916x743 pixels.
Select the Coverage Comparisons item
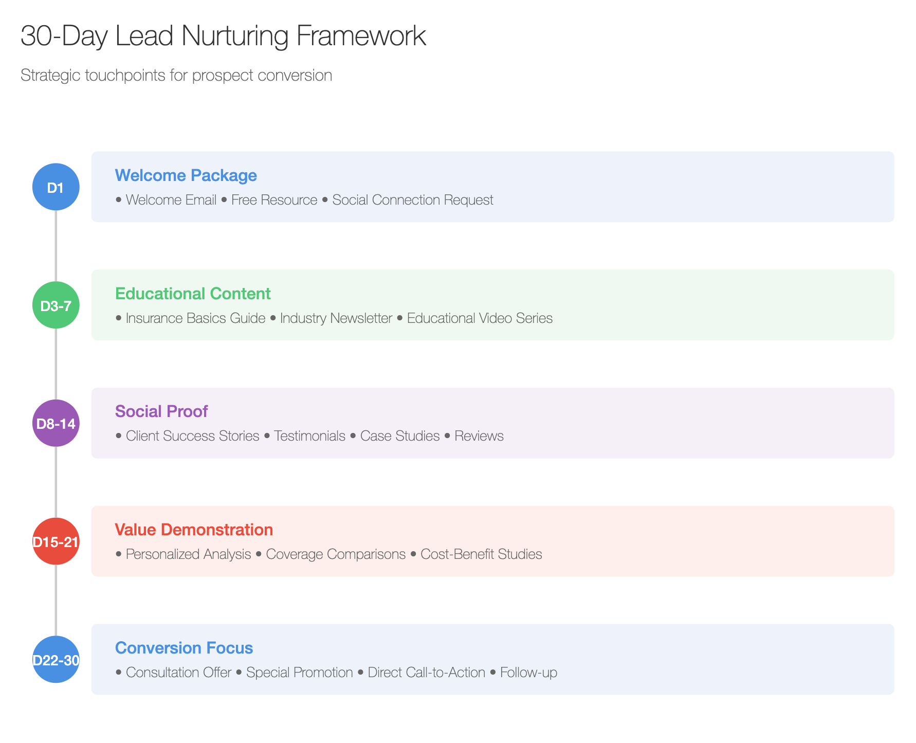pyautogui.click(x=336, y=554)
